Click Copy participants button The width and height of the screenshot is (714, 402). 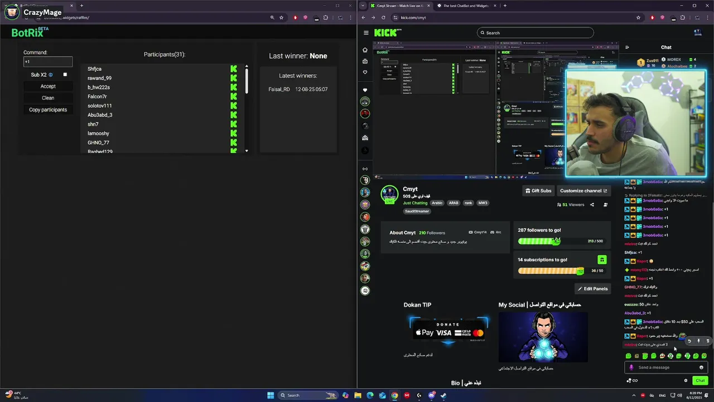[x=48, y=110]
